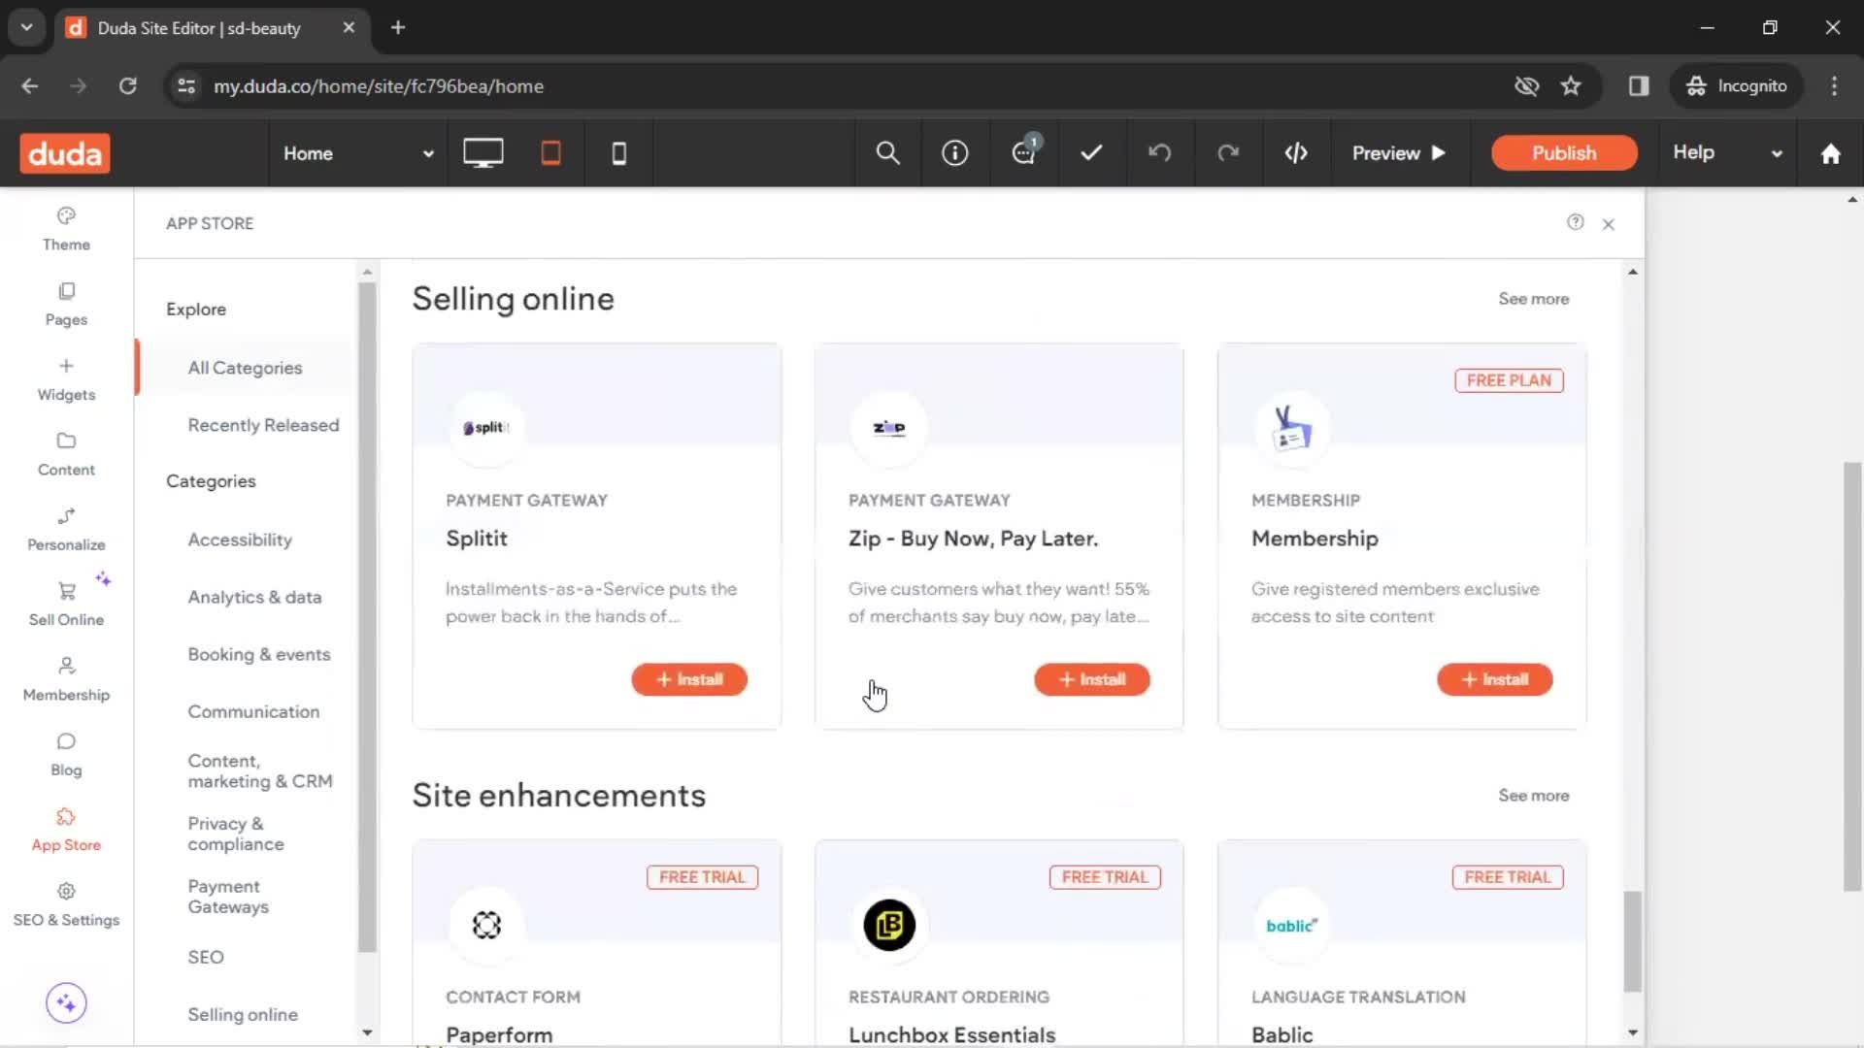The width and height of the screenshot is (1864, 1048).
Task: Install Zip - Buy Now, Pay Later
Action: pyautogui.click(x=1092, y=679)
